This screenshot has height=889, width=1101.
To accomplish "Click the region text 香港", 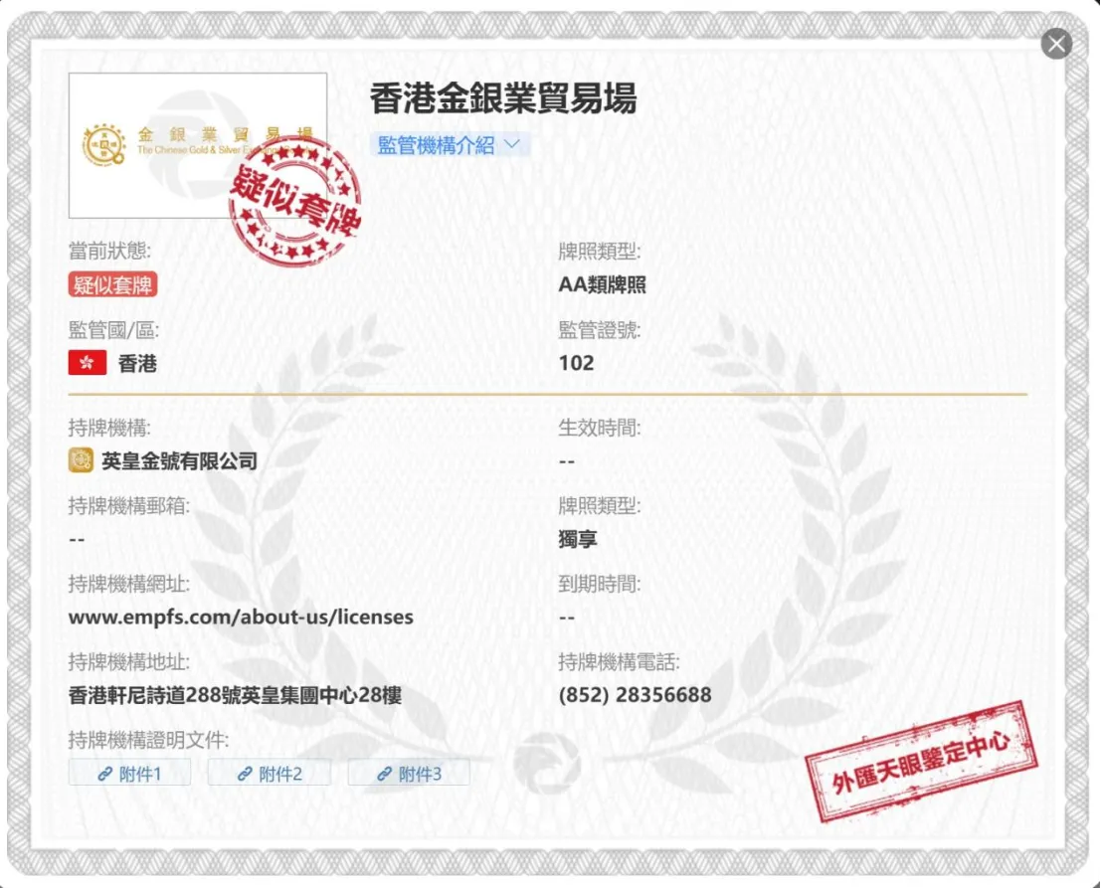I will click(x=137, y=363).
